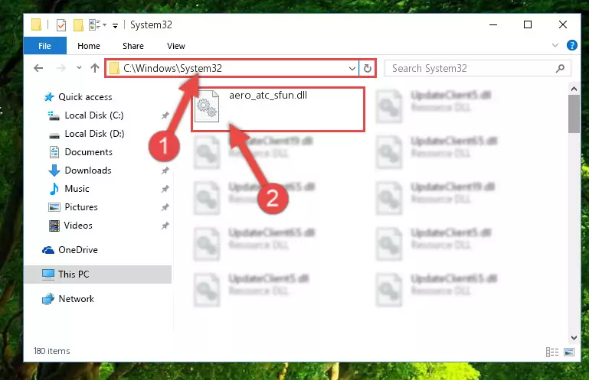Image resolution: width=589 pixels, height=380 pixels.
Task: Click the pin icon next to Pictures
Action: [x=165, y=207]
